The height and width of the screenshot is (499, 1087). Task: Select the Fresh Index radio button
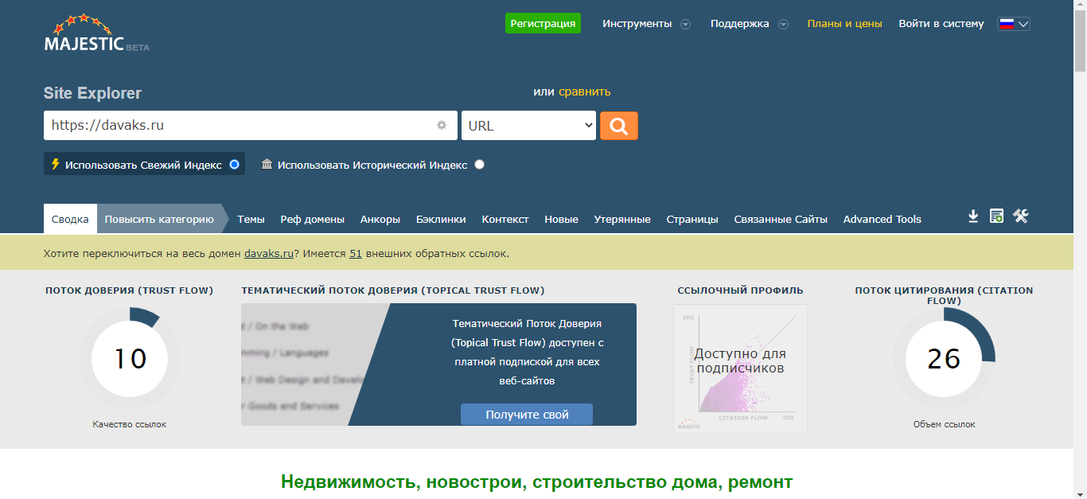(x=234, y=164)
